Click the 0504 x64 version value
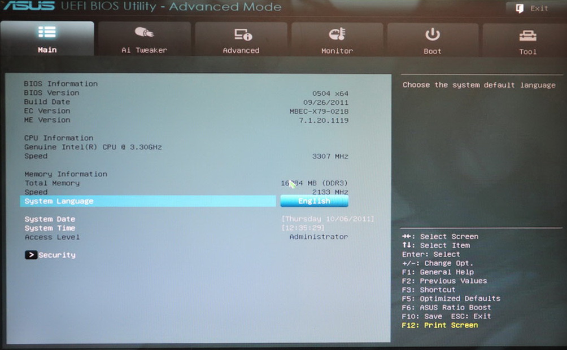The width and height of the screenshot is (567, 350). 330,94
